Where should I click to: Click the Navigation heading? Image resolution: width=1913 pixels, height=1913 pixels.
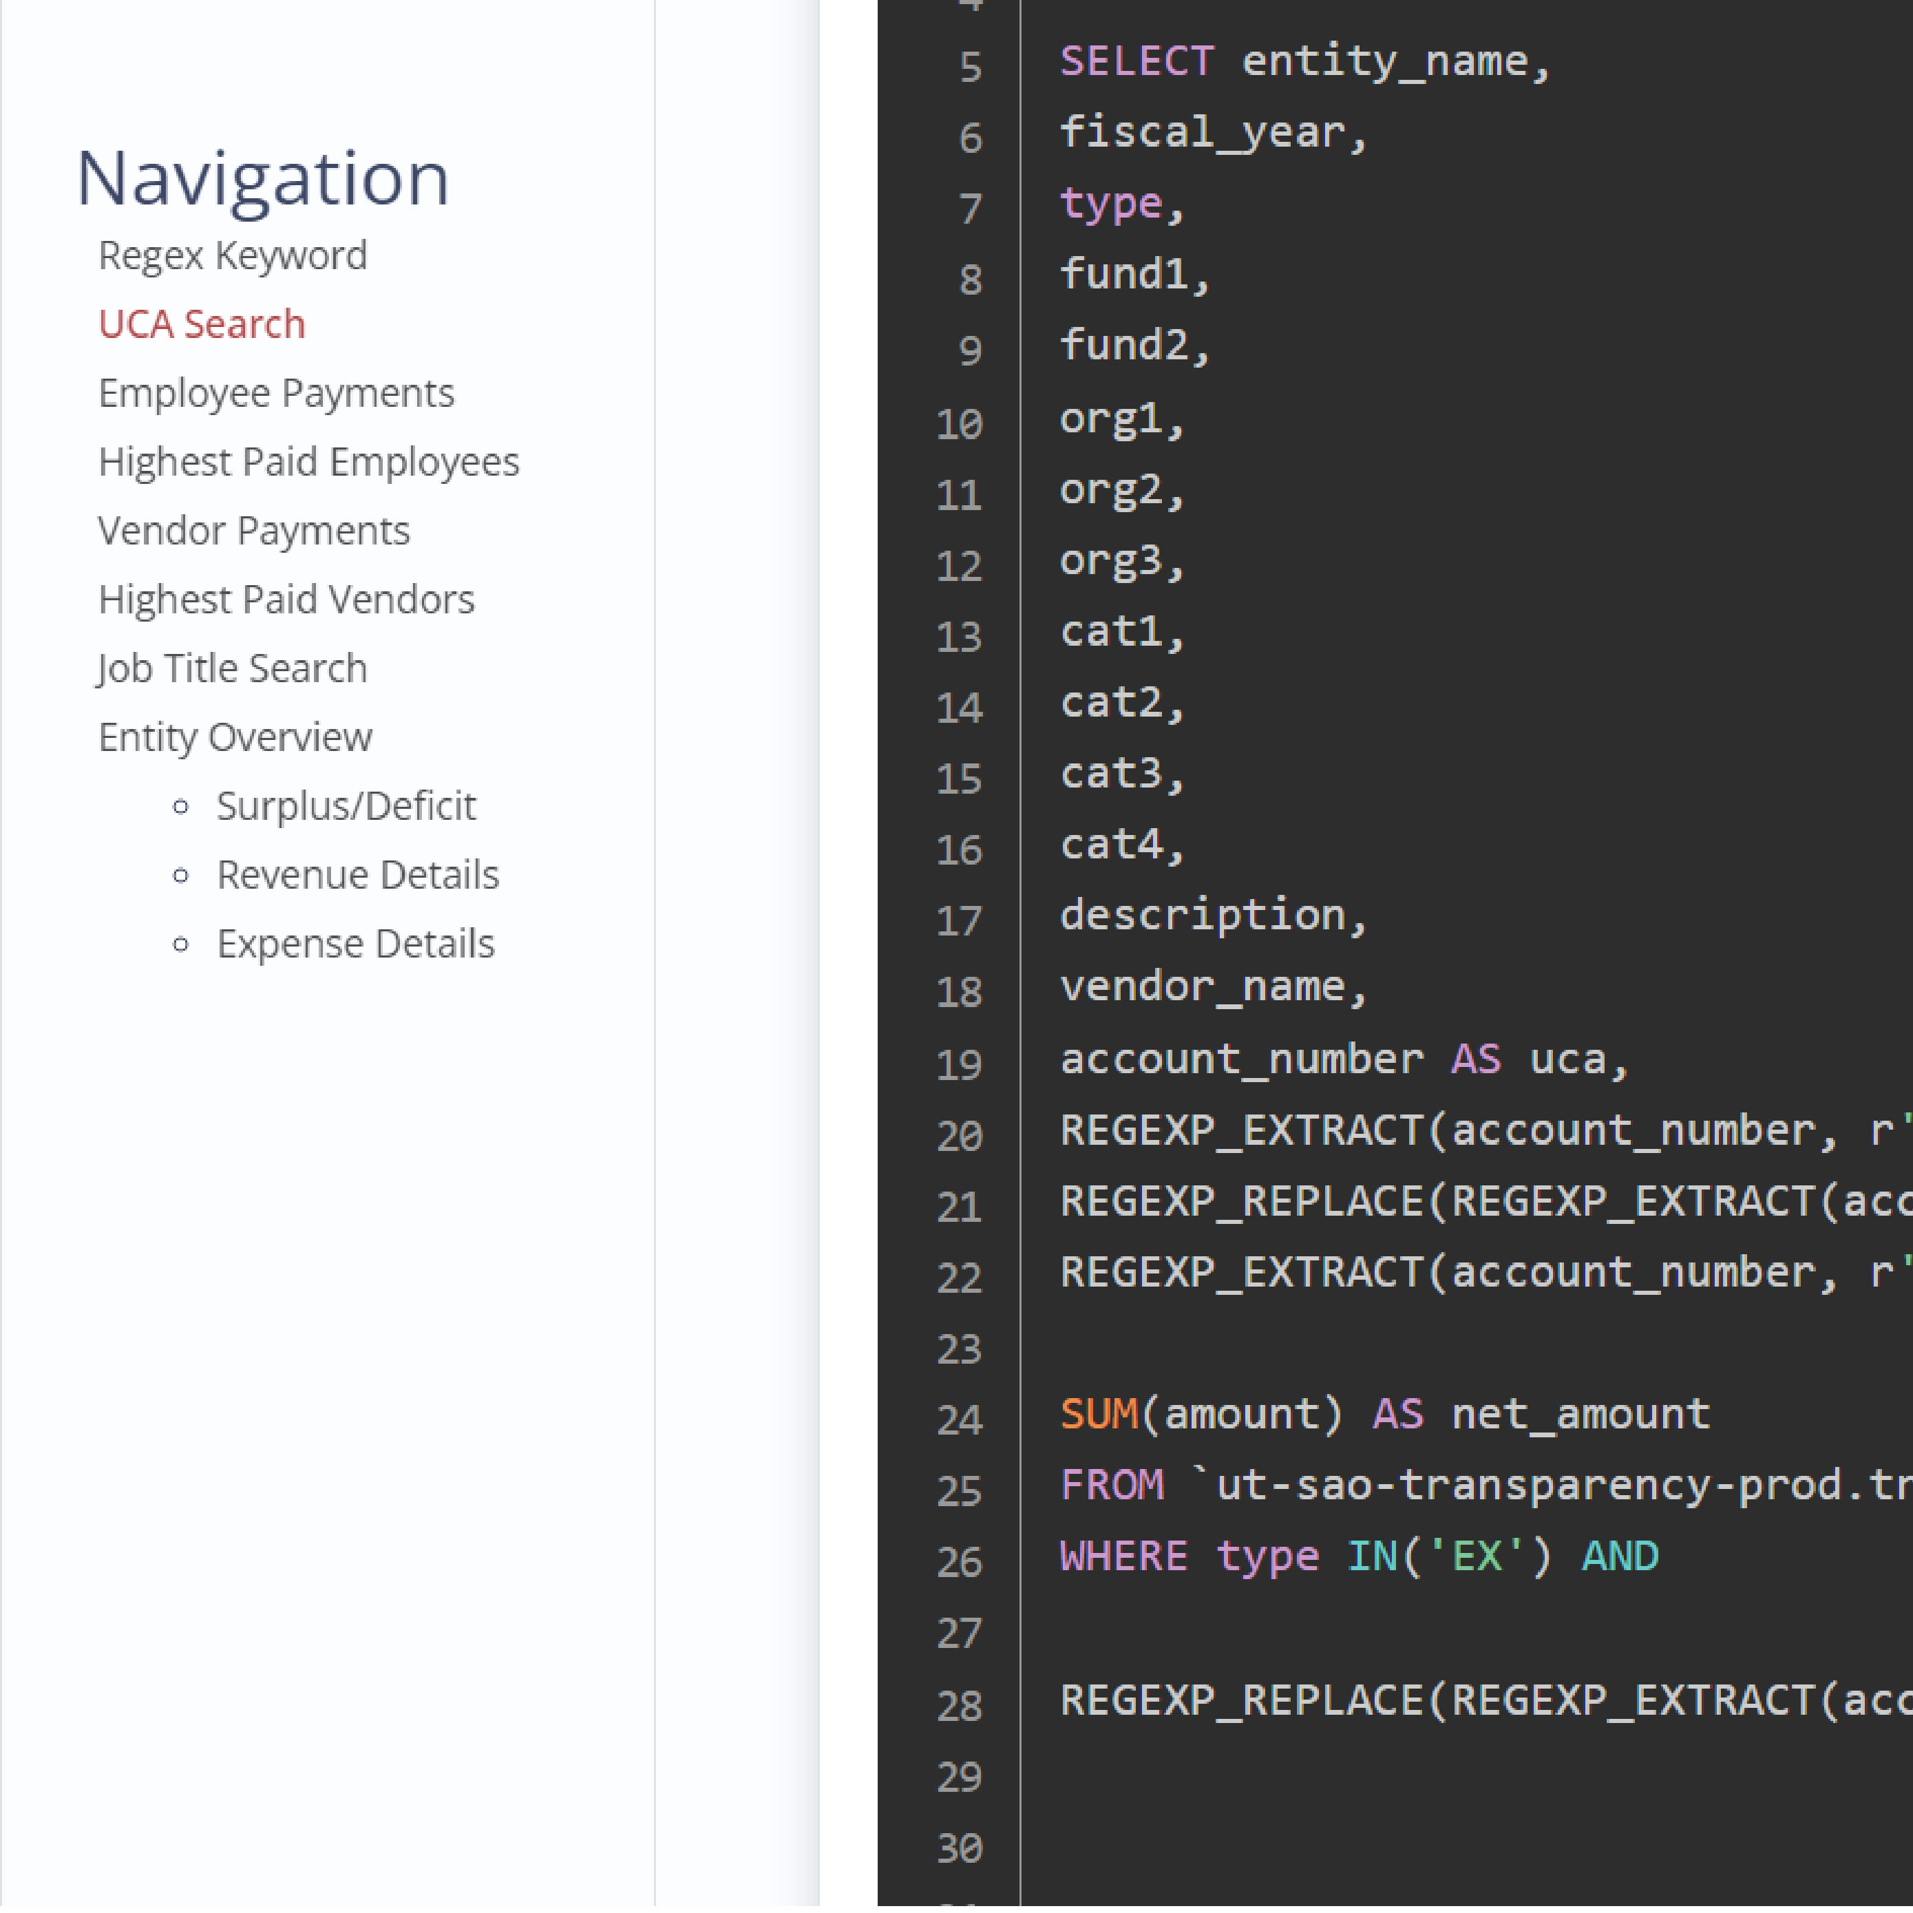262,178
